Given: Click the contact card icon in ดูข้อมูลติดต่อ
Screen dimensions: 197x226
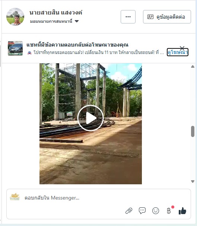Looking at the screenshot, I should pyautogui.click(x=150, y=17).
